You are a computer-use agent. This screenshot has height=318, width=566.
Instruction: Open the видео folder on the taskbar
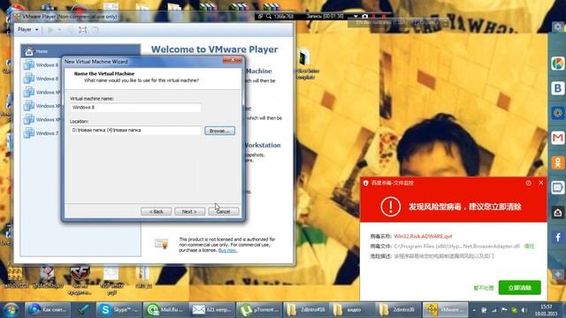[352, 310]
